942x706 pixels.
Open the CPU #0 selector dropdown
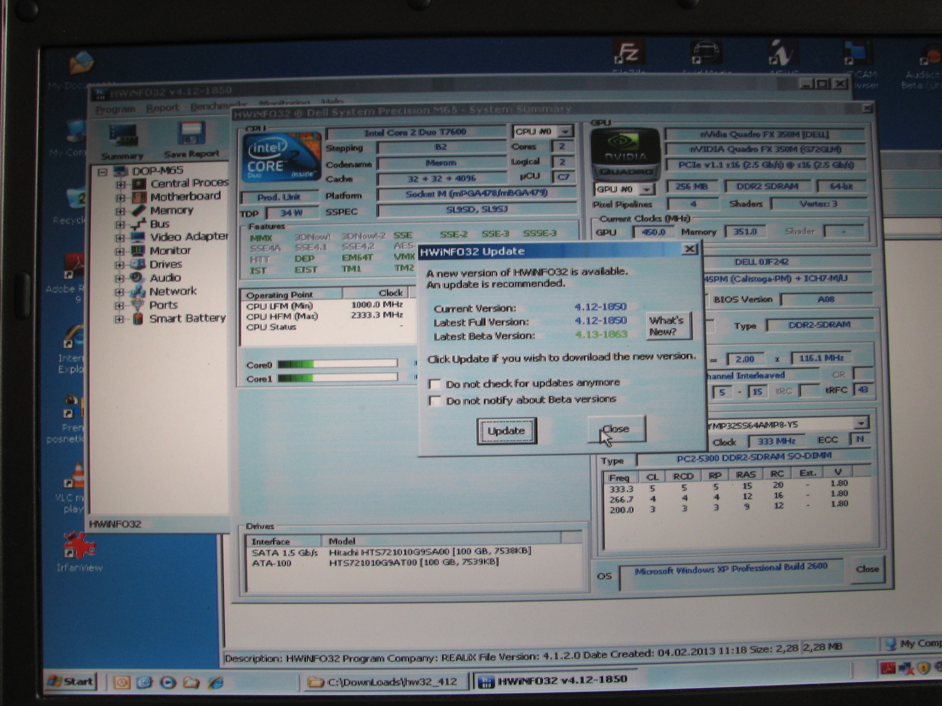(x=565, y=132)
